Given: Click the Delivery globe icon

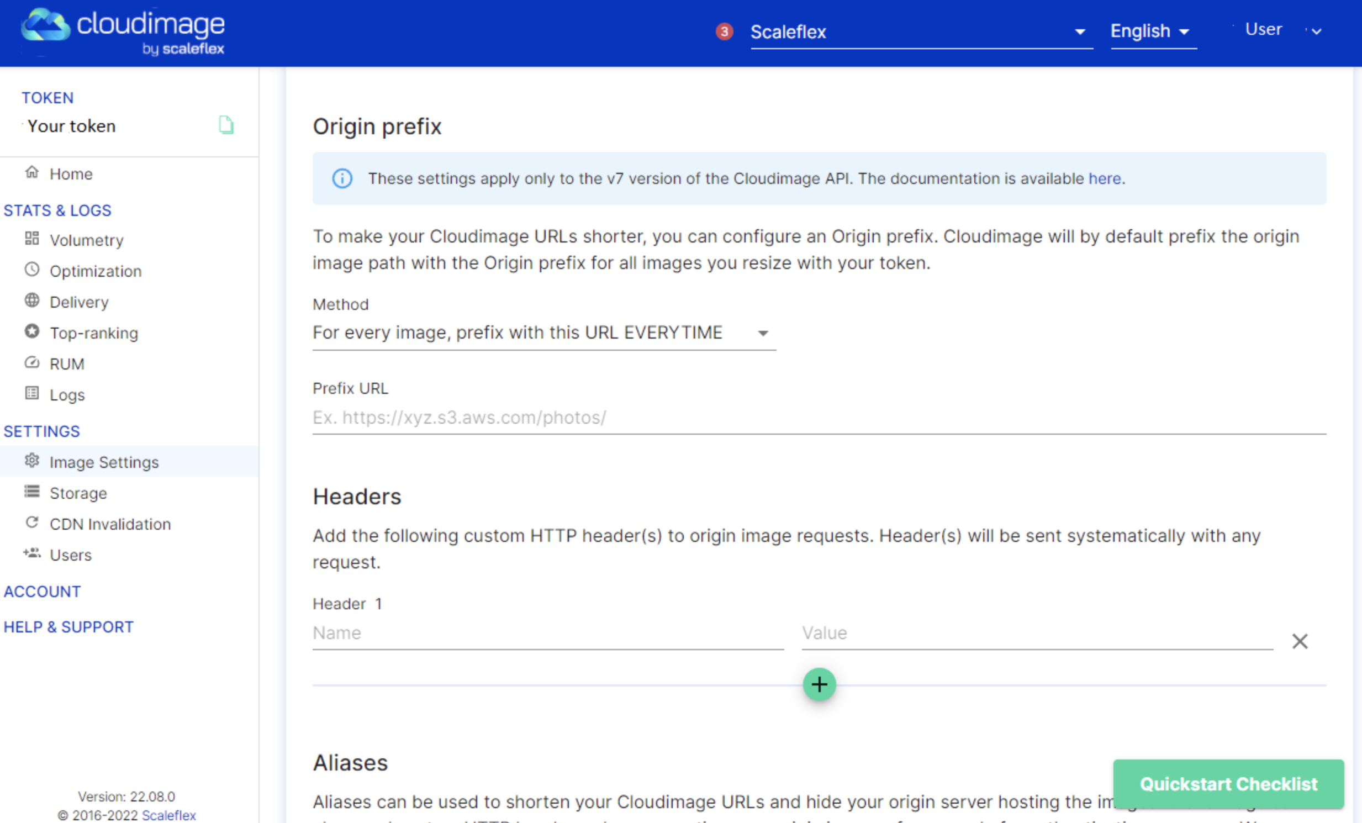Looking at the screenshot, I should pyautogui.click(x=32, y=300).
